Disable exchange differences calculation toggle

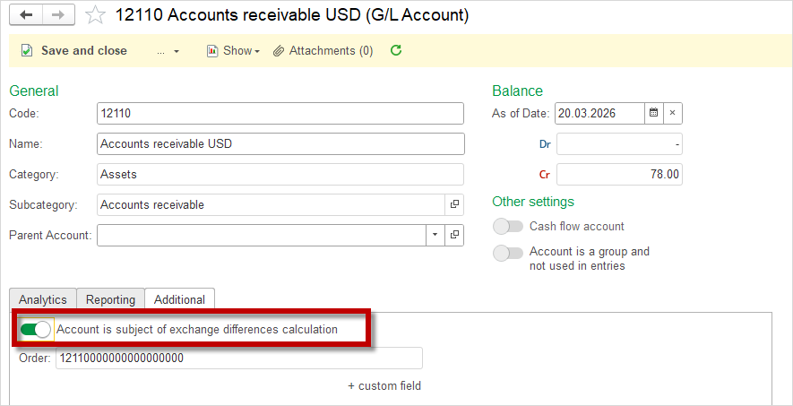[37, 330]
